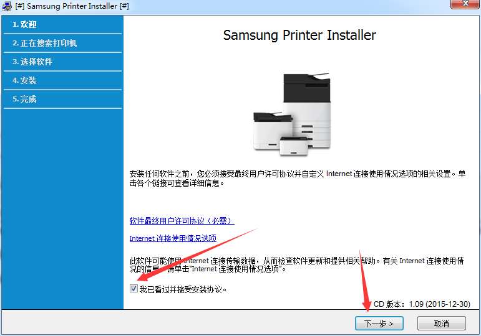Viewport: 481px width, 336px height.
Task: Click the paragraph starting 安装任何软件之前
Action: (x=297, y=179)
